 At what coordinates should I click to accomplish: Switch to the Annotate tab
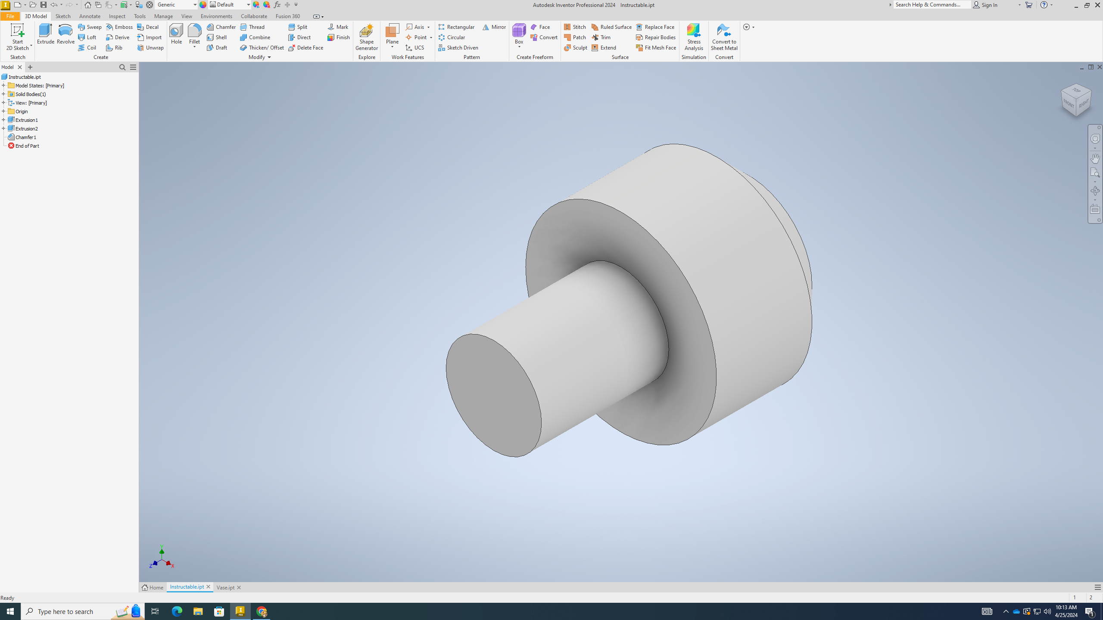90,16
